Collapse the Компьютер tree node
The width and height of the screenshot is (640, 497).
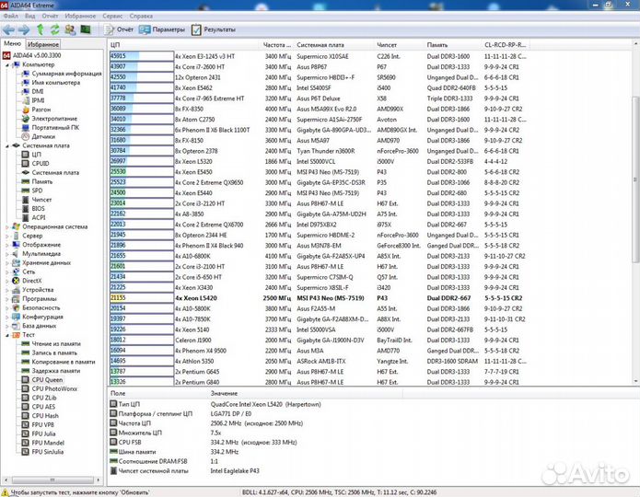click(x=7, y=64)
